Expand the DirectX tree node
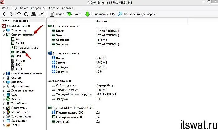This screenshot has width=218, height=130. [x=4, y=100]
